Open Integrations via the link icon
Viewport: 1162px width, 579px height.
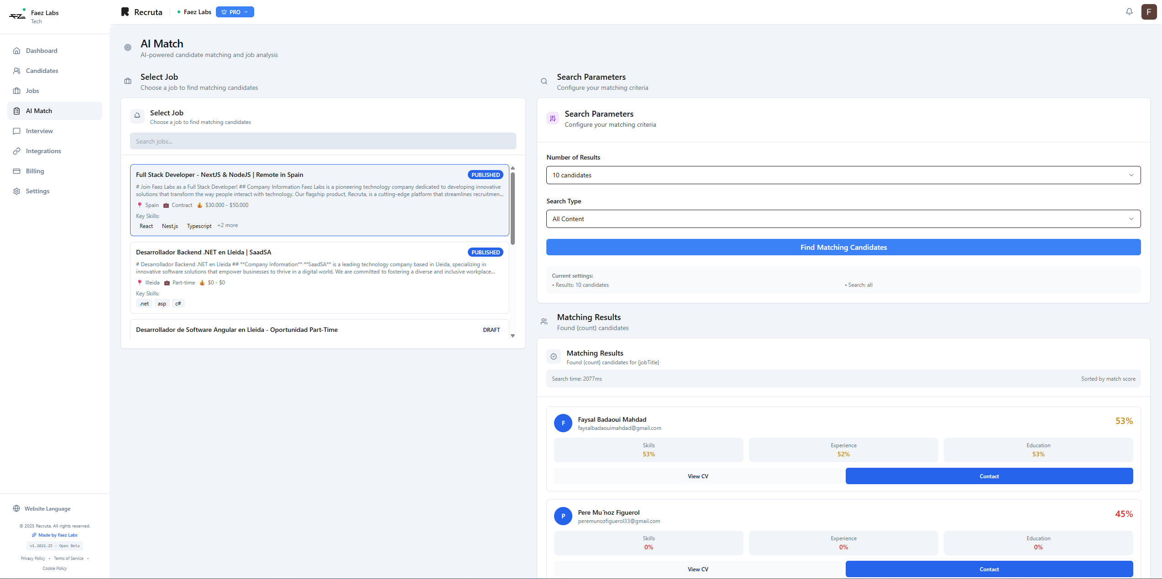(x=17, y=151)
